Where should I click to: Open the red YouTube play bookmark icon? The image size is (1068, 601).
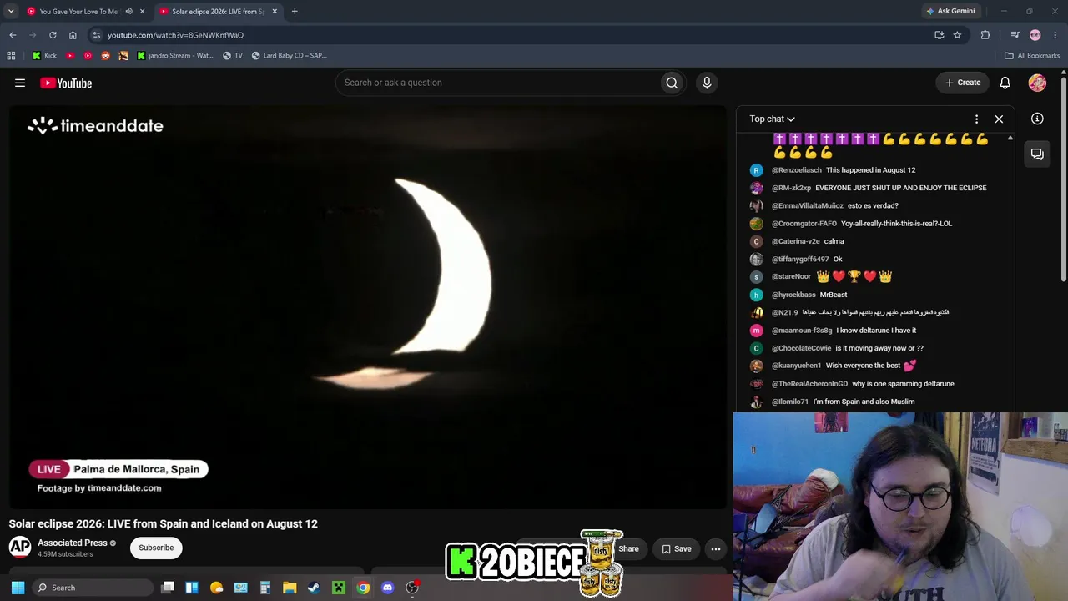pos(70,56)
